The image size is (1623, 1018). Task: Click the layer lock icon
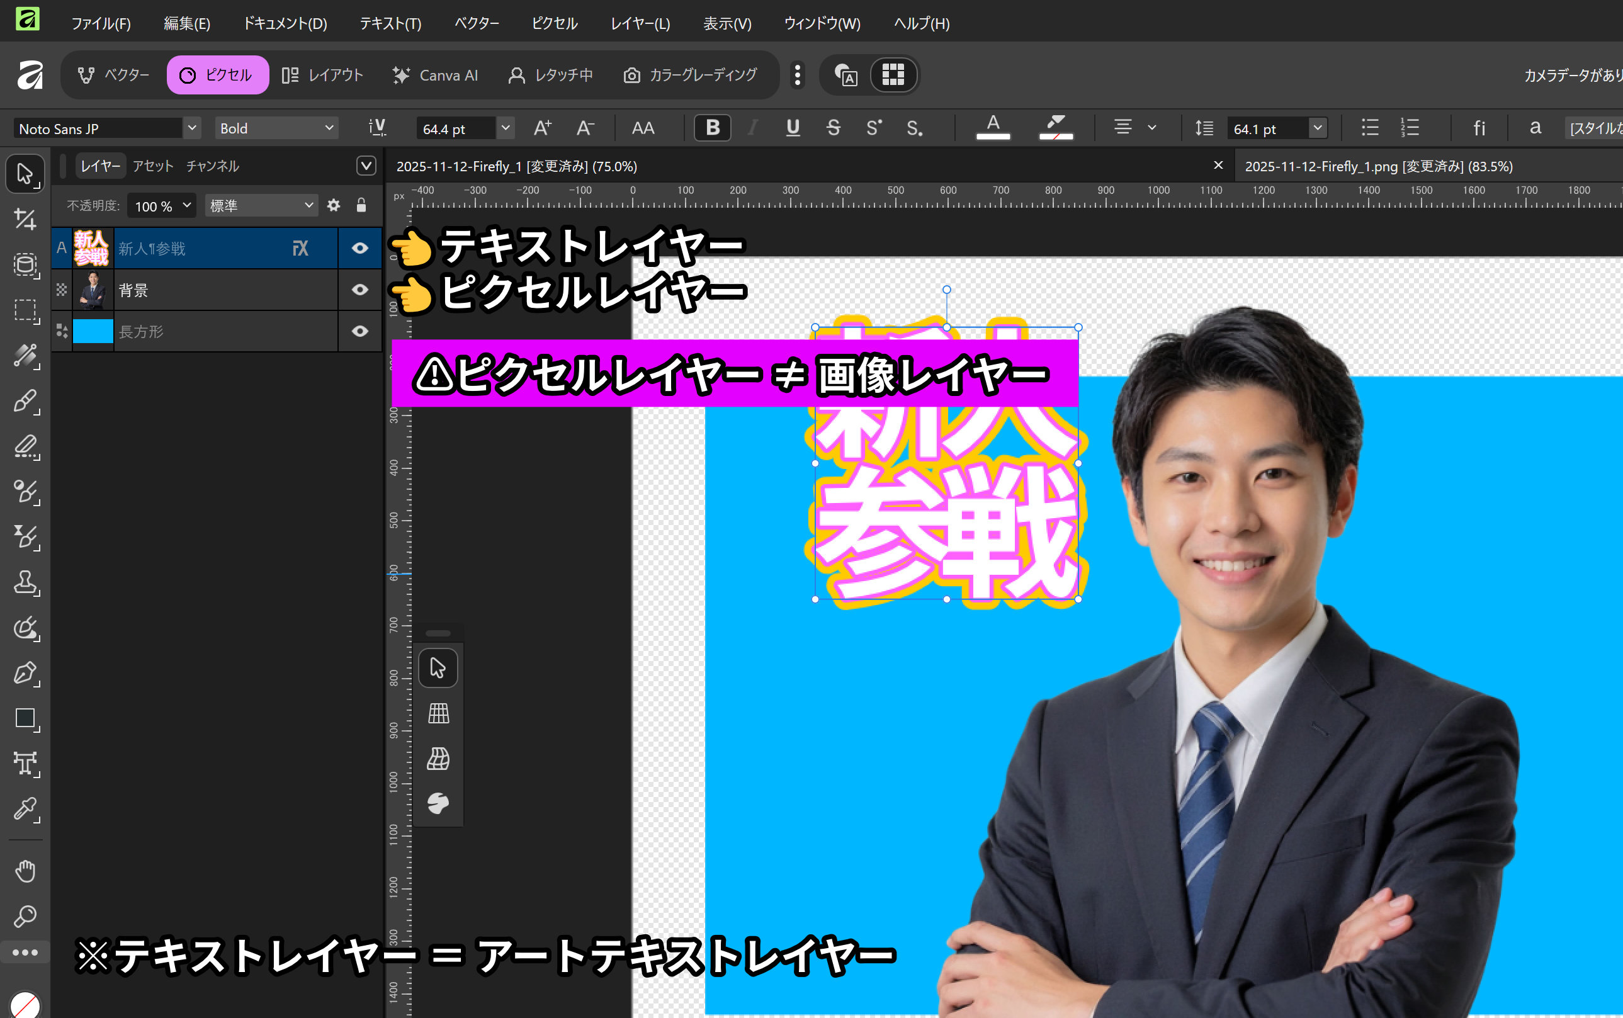(361, 205)
